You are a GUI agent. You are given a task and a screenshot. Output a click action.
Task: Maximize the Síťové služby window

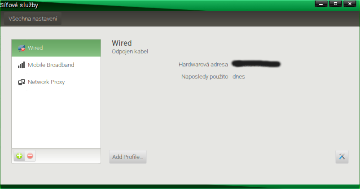point(335,4)
